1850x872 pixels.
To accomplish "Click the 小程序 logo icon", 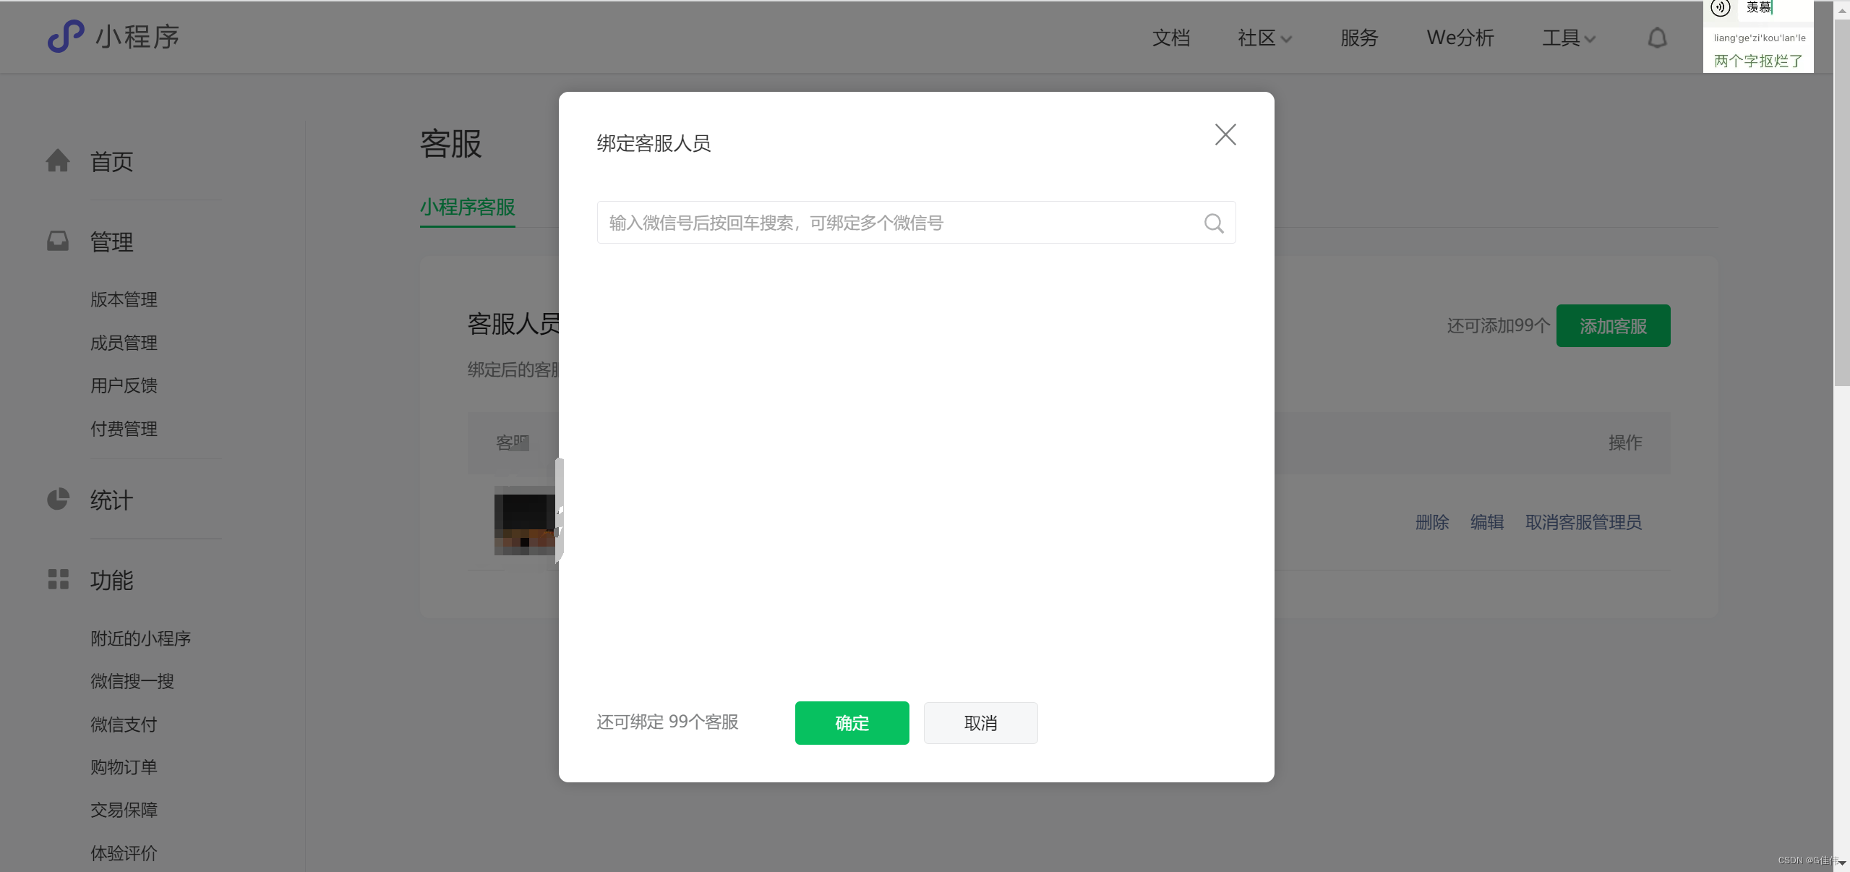I will click(x=66, y=36).
